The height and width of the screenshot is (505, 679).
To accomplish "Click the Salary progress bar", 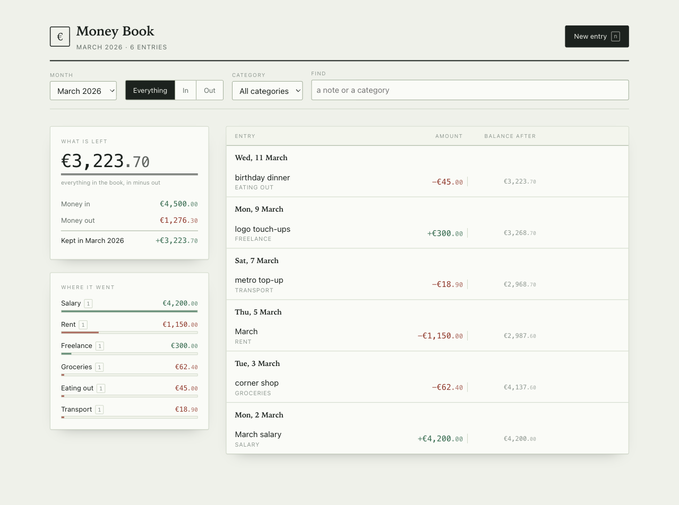I will coord(129,311).
